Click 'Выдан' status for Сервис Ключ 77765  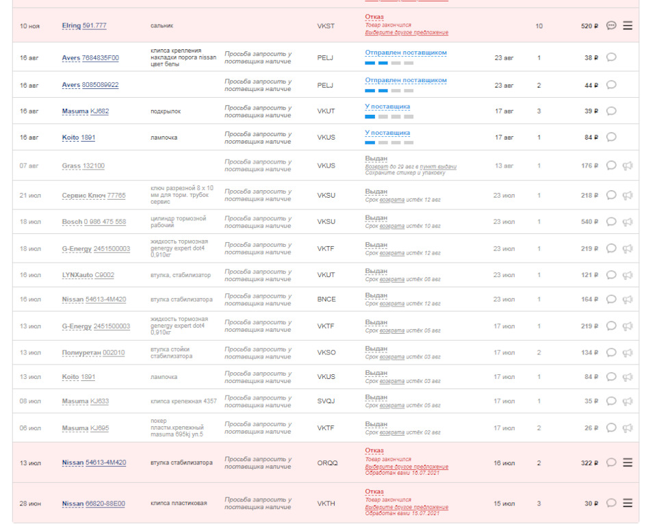click(376, 192)
